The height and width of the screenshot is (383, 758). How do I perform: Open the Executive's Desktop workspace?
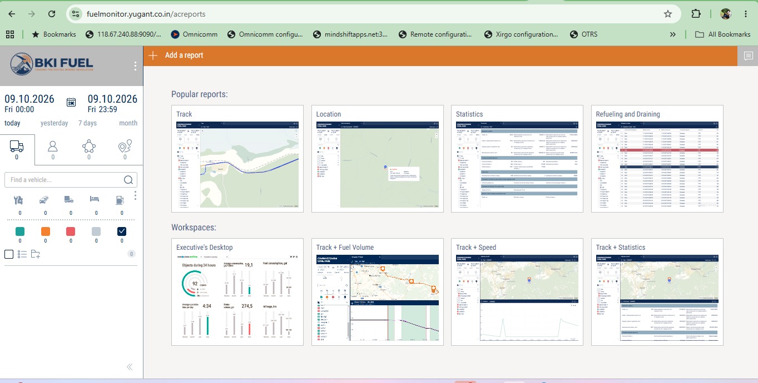pos(237,292)
